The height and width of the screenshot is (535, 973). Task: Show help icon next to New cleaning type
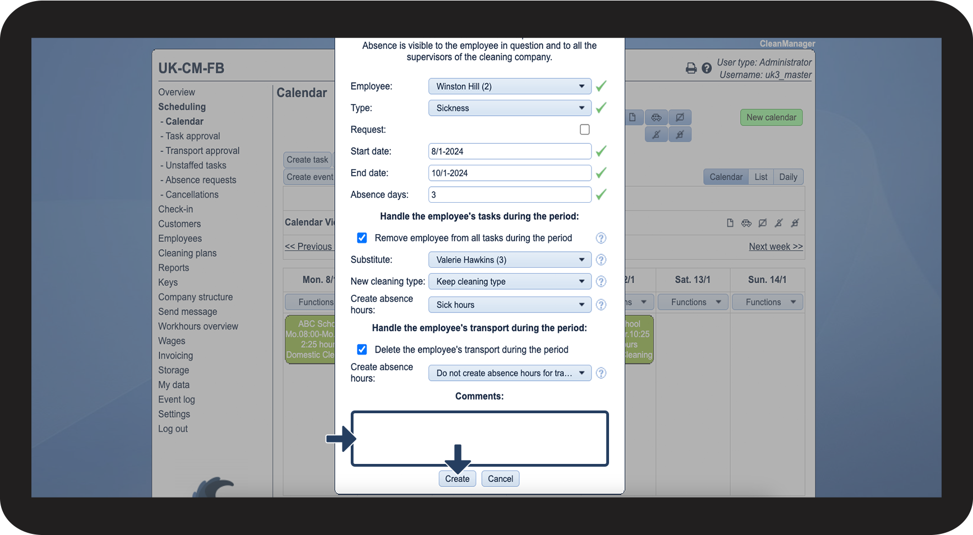(601, 282)
